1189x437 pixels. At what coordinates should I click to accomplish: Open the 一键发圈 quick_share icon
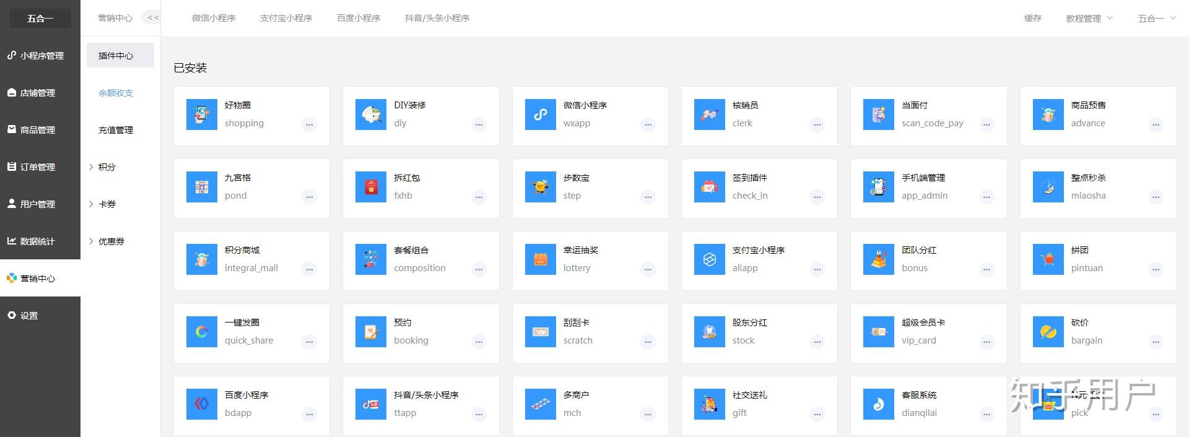(x=202, y=332)
